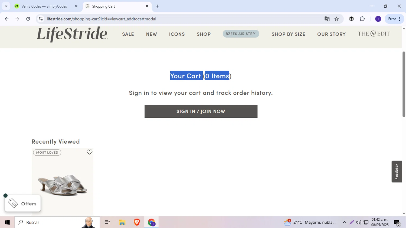Open the SHOP menu
This screenshot has height=228, width=406.
(204, 34)
